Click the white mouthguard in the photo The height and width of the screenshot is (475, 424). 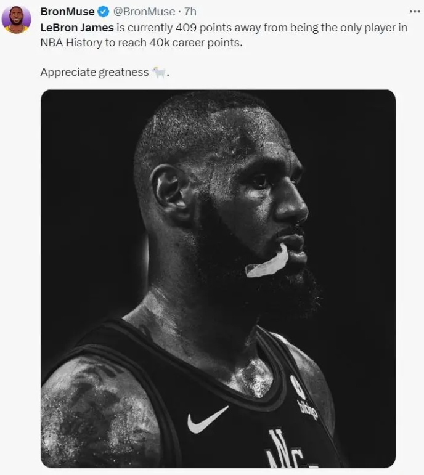tap(267, 264)
